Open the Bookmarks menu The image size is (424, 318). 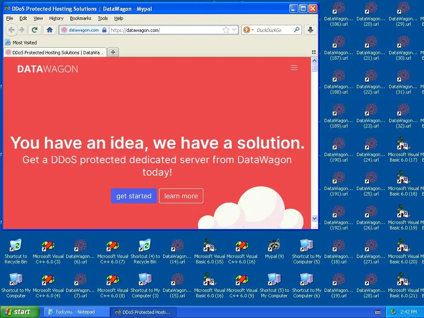pyautogui.click(x=81, y=18)
